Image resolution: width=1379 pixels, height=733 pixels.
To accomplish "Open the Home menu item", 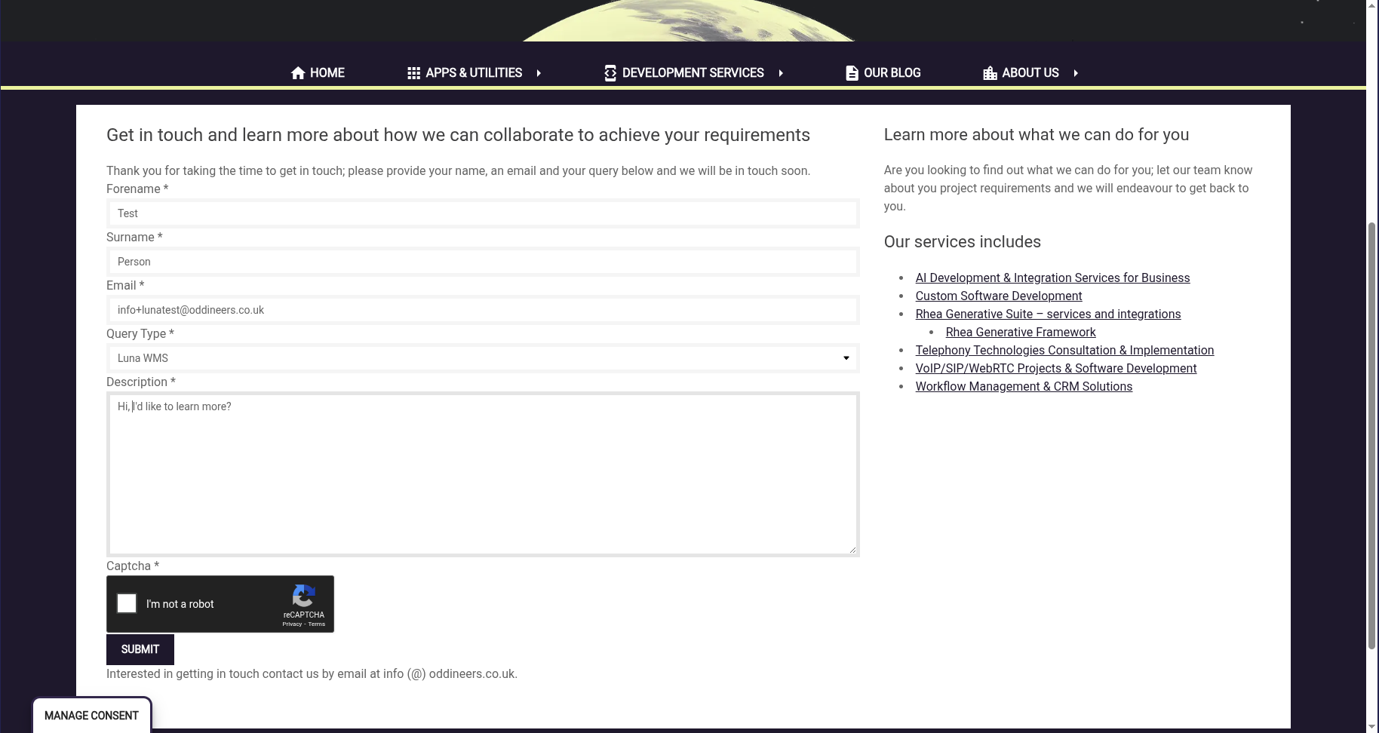I will (318, 73).
